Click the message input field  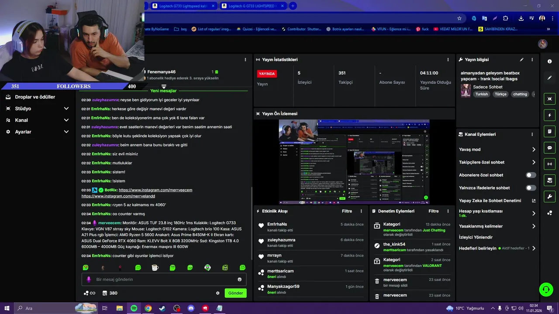164,279
